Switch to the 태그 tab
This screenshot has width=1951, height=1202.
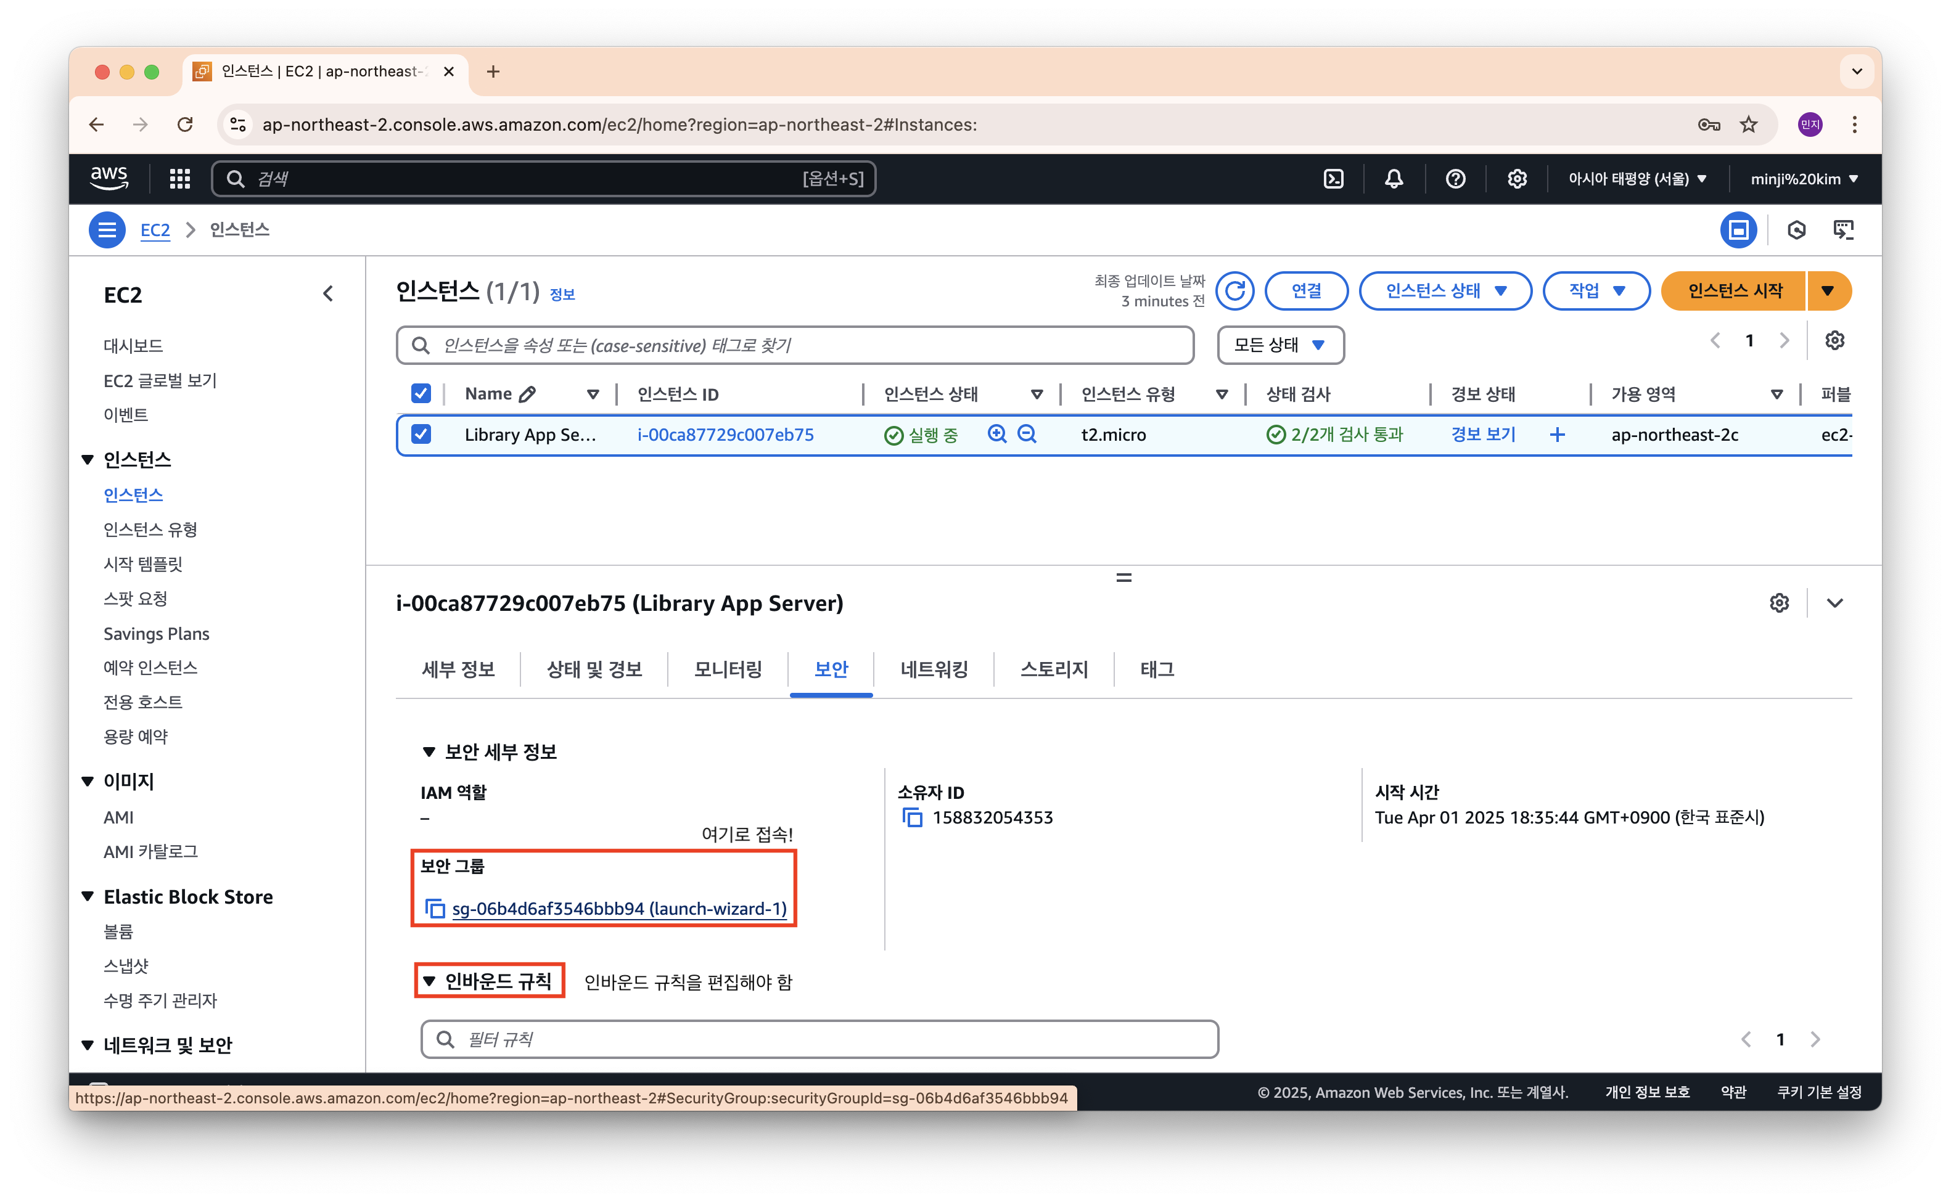point(1157,669)
